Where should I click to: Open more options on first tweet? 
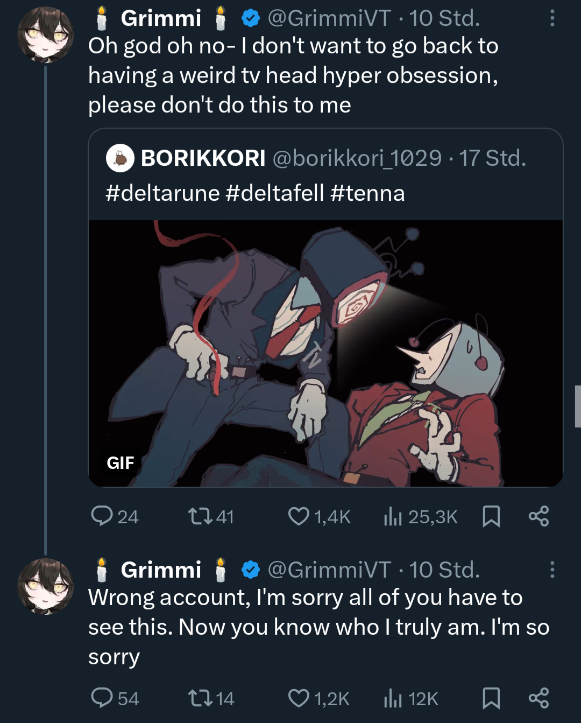coord(552,18)
